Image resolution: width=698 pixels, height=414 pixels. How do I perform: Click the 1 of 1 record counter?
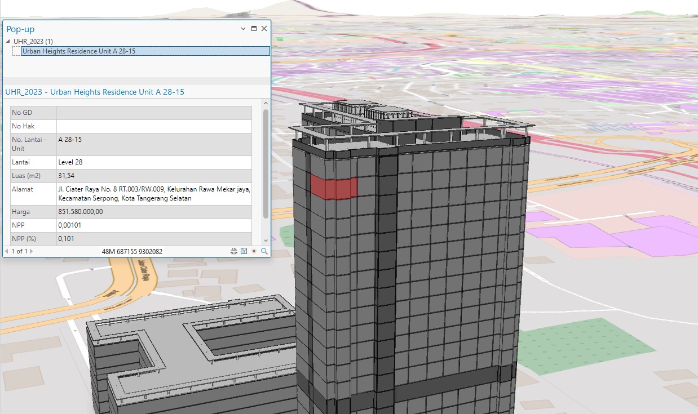click(x=19, y=251)
